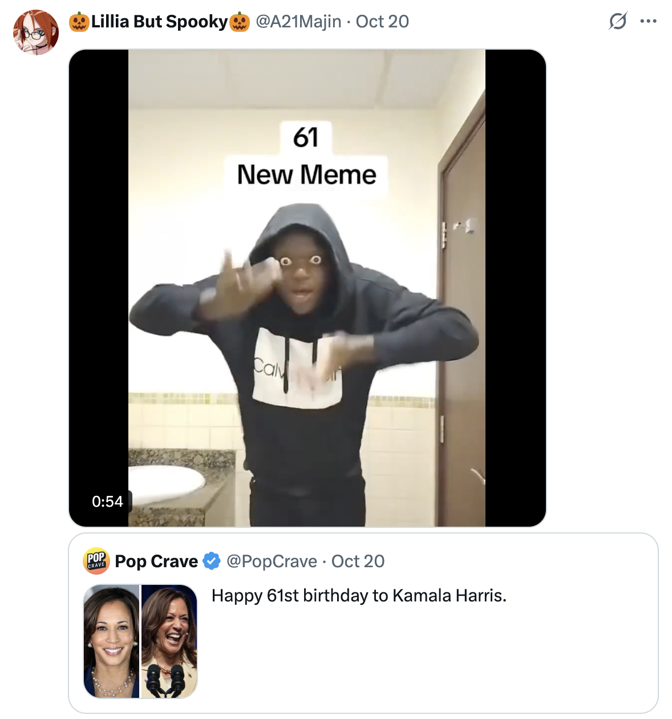Screen dimensions: 672x719
Task: Visit the @A21Majin handle link
Action: coord(298,22)
